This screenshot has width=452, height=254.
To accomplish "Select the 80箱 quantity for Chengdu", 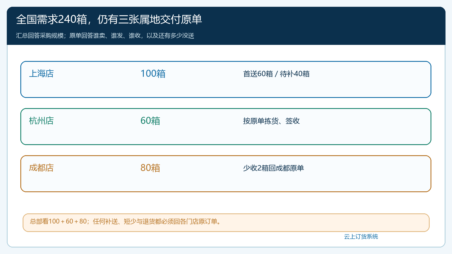I will [150, 168].
